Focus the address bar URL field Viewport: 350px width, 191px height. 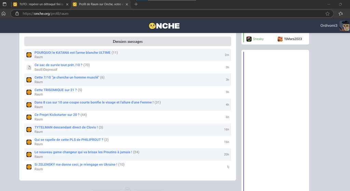(172, 14)
